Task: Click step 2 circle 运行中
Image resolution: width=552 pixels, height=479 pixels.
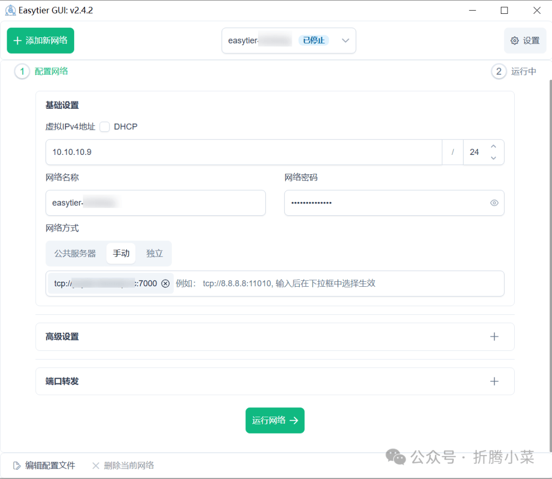Action: tap(499, 72)
